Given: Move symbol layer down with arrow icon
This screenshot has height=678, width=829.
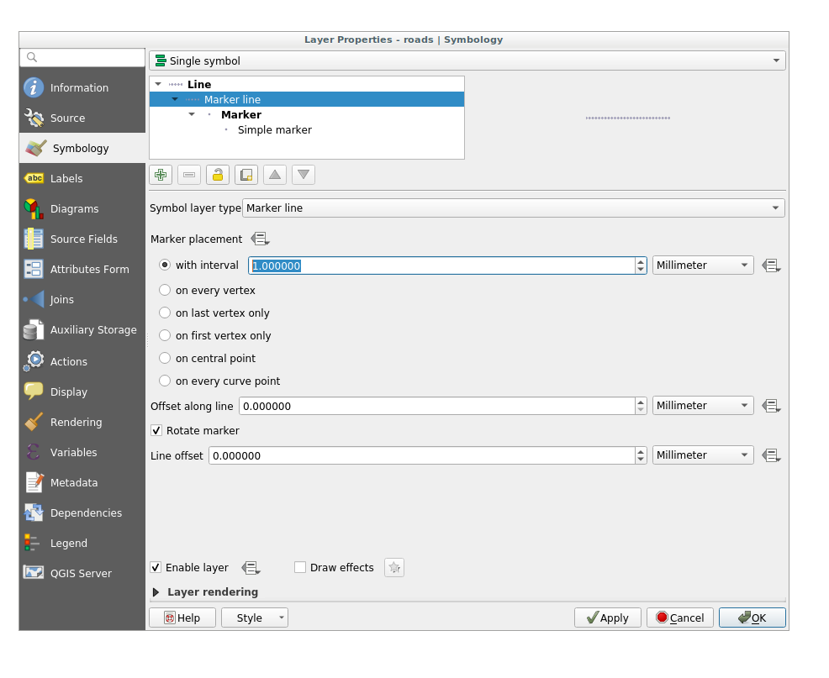Looking at the screenshot, I should pyautogui.click(x=304, y=175).
